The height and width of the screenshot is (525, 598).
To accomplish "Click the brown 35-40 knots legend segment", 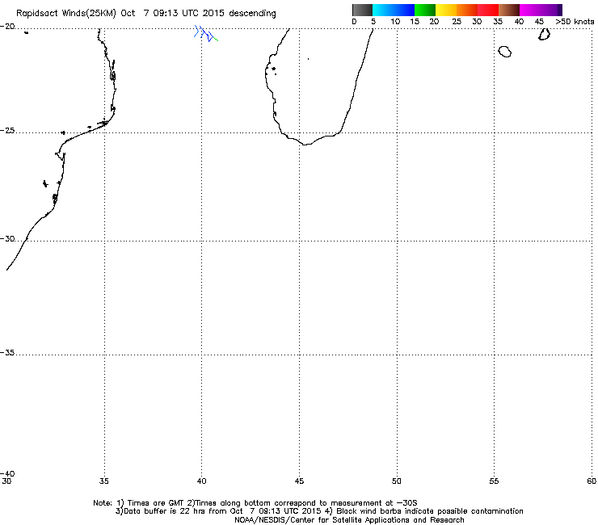I will tap(509, 10).
